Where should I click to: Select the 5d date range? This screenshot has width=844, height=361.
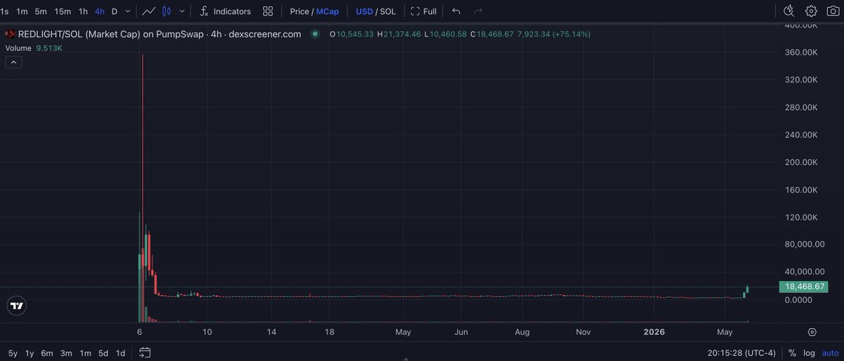coord(103,353)
